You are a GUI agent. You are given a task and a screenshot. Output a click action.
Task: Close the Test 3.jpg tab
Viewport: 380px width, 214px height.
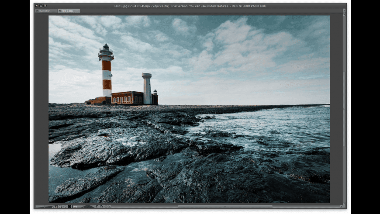pos(59,10)
